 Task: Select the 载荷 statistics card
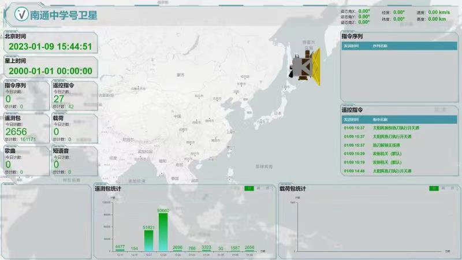click(72, 128)
